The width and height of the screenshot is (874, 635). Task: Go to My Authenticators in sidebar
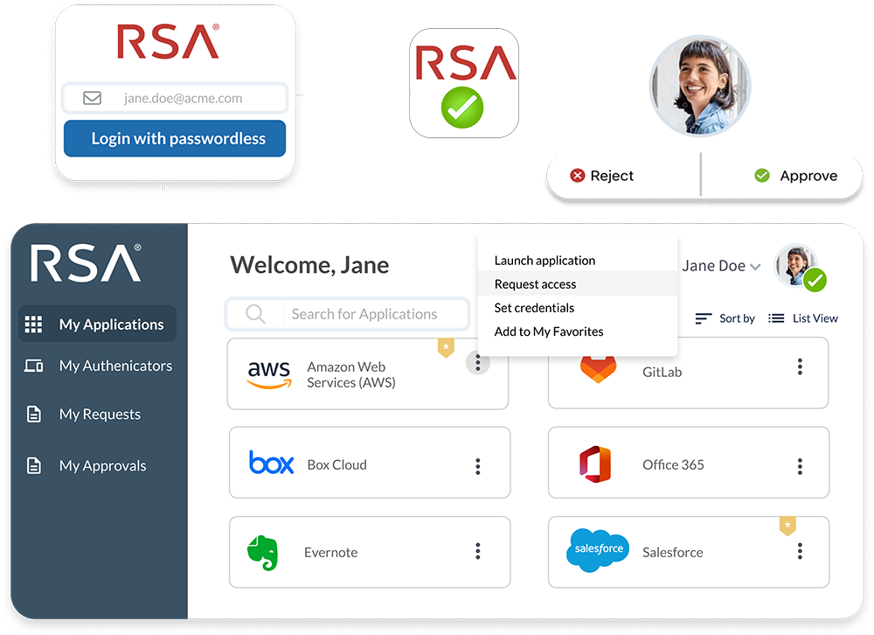click(98, 366)
